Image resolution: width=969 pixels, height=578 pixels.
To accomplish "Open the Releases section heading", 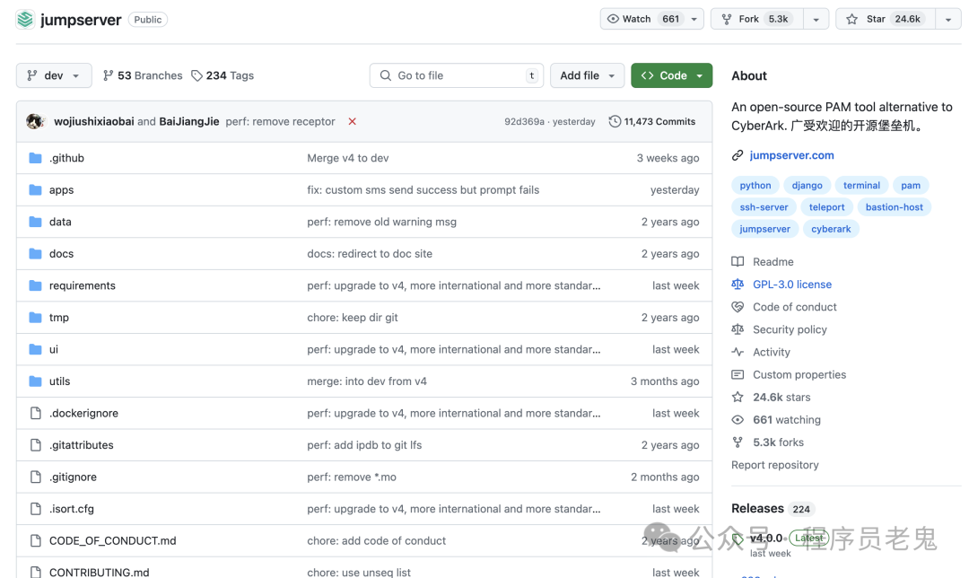I will [x=757, y=508].
